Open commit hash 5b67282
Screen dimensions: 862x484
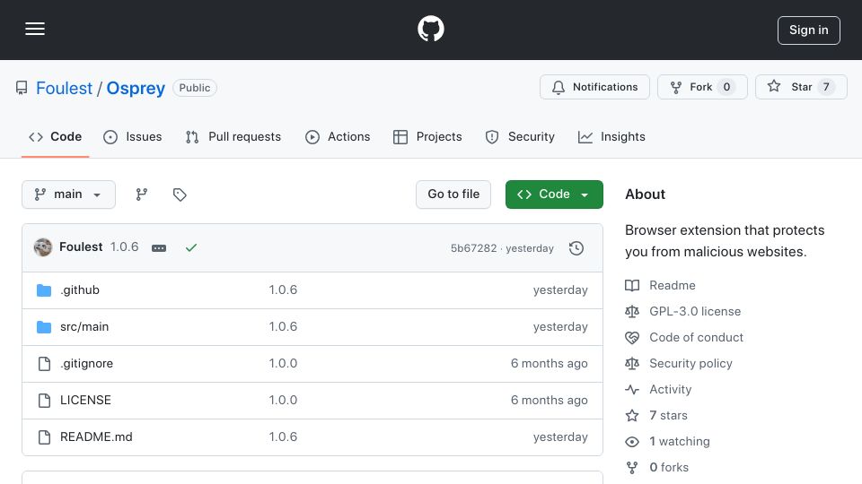473,248
